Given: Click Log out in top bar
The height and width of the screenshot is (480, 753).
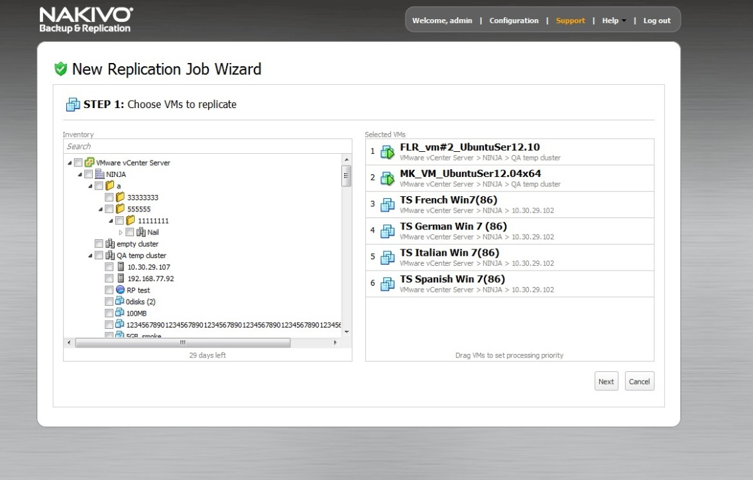Looking at the screenshot, I should tap(657, 21).
